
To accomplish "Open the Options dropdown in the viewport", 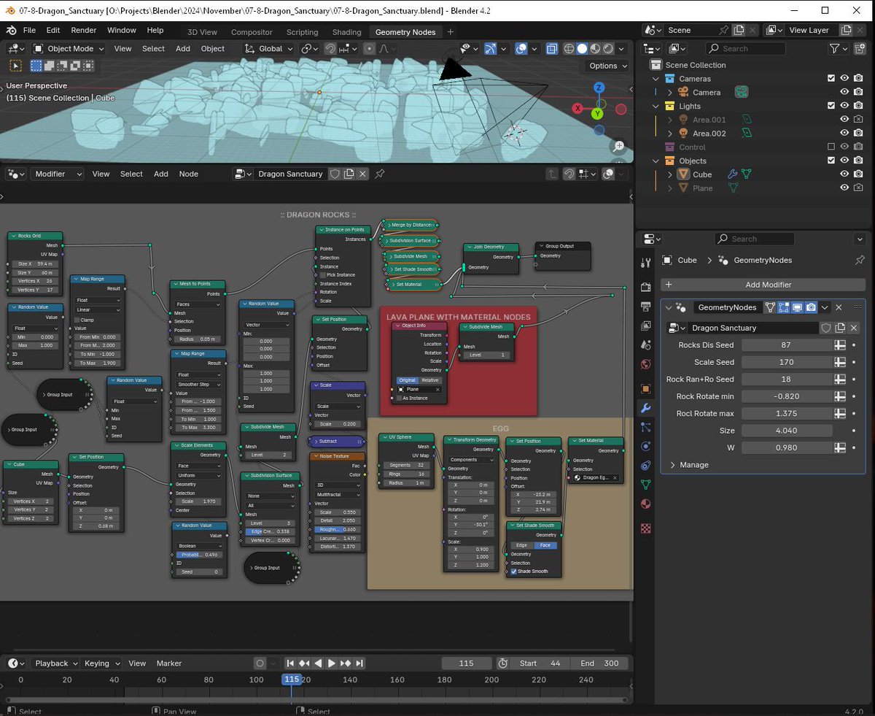I will [608, 66].
